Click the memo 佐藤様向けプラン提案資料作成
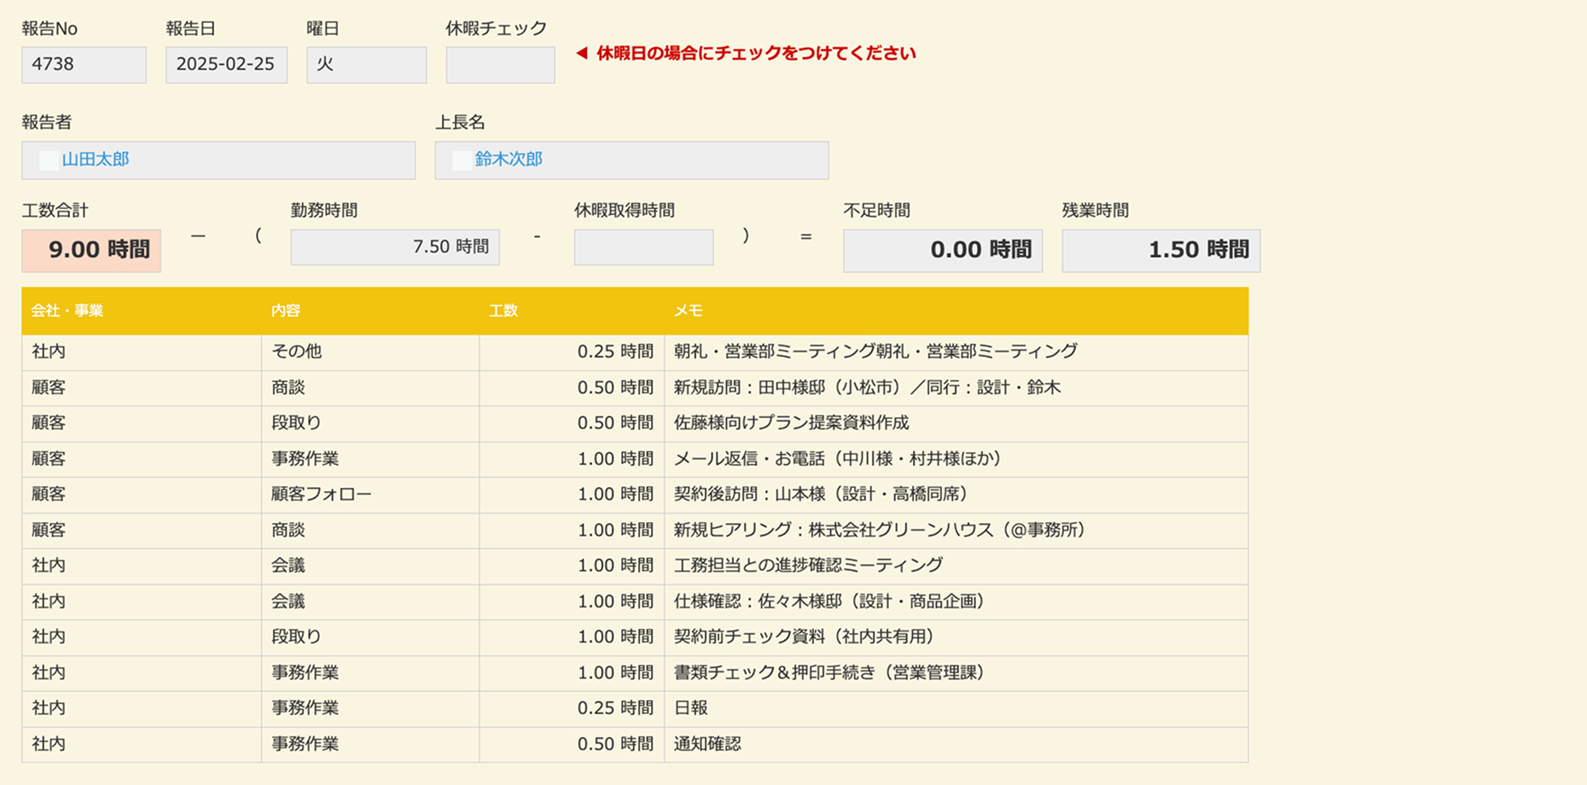Viewport: 1587px width, 785px height. [x=791, y=423]
